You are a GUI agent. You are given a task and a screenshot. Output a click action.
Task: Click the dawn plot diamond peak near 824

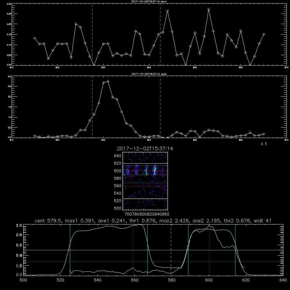(76, 24)
